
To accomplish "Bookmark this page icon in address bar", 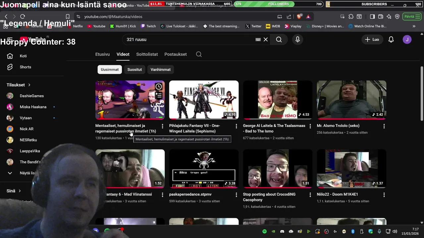I will pyautogui.click(x=68, y=17).
